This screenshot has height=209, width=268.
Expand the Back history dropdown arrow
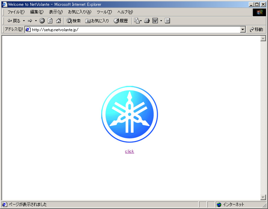(x=24, y=21)
